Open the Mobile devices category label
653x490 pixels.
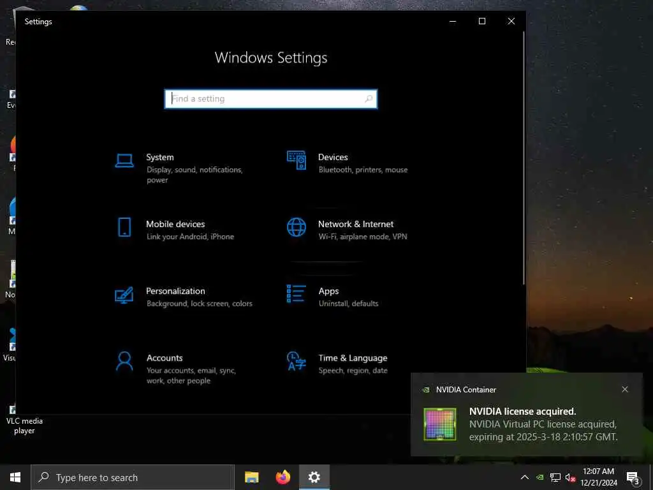pyautogui.click(x=175, y=224)
